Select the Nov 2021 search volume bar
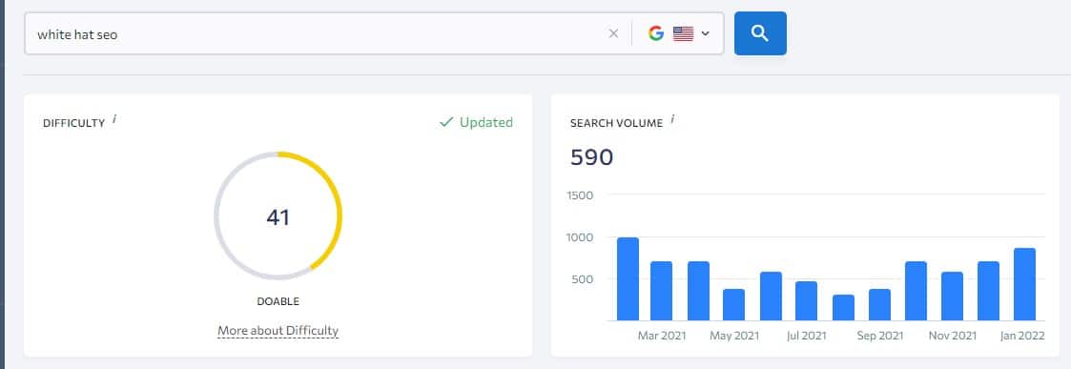1071x369 pixels. (952, 296)
